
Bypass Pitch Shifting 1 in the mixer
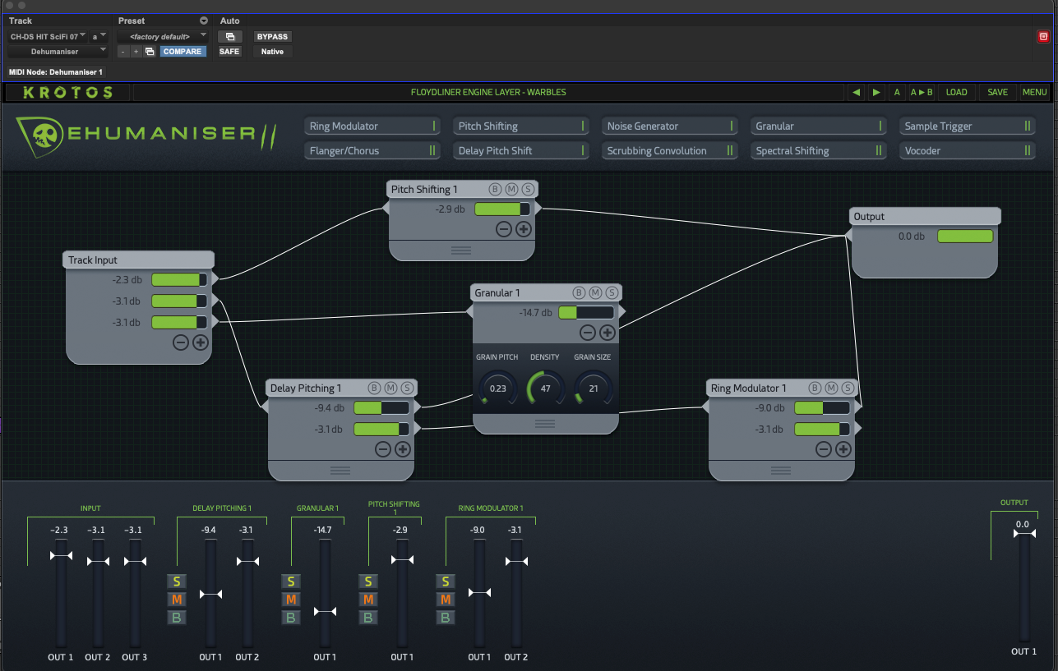pyautogui.click(x=368, y=618)
